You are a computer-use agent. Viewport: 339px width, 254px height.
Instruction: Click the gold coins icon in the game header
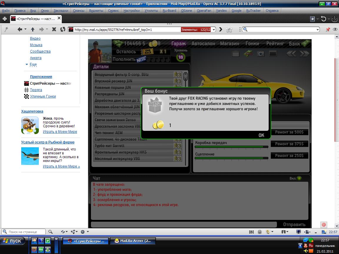pos(153,44)
